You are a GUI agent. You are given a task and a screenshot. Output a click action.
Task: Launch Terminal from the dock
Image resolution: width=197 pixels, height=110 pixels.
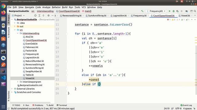coord(3,52)
